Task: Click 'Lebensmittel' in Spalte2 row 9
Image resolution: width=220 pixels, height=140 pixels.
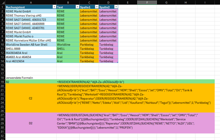Action: click(108, 40)
